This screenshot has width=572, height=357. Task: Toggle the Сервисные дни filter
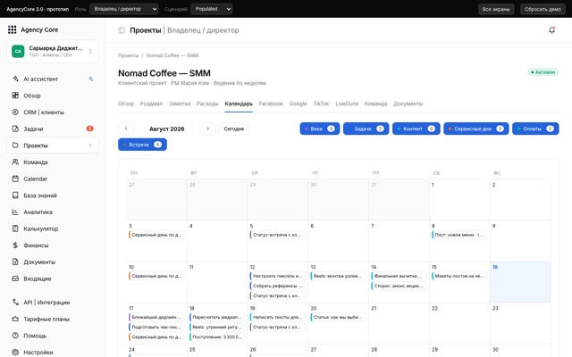coord(476,129)
